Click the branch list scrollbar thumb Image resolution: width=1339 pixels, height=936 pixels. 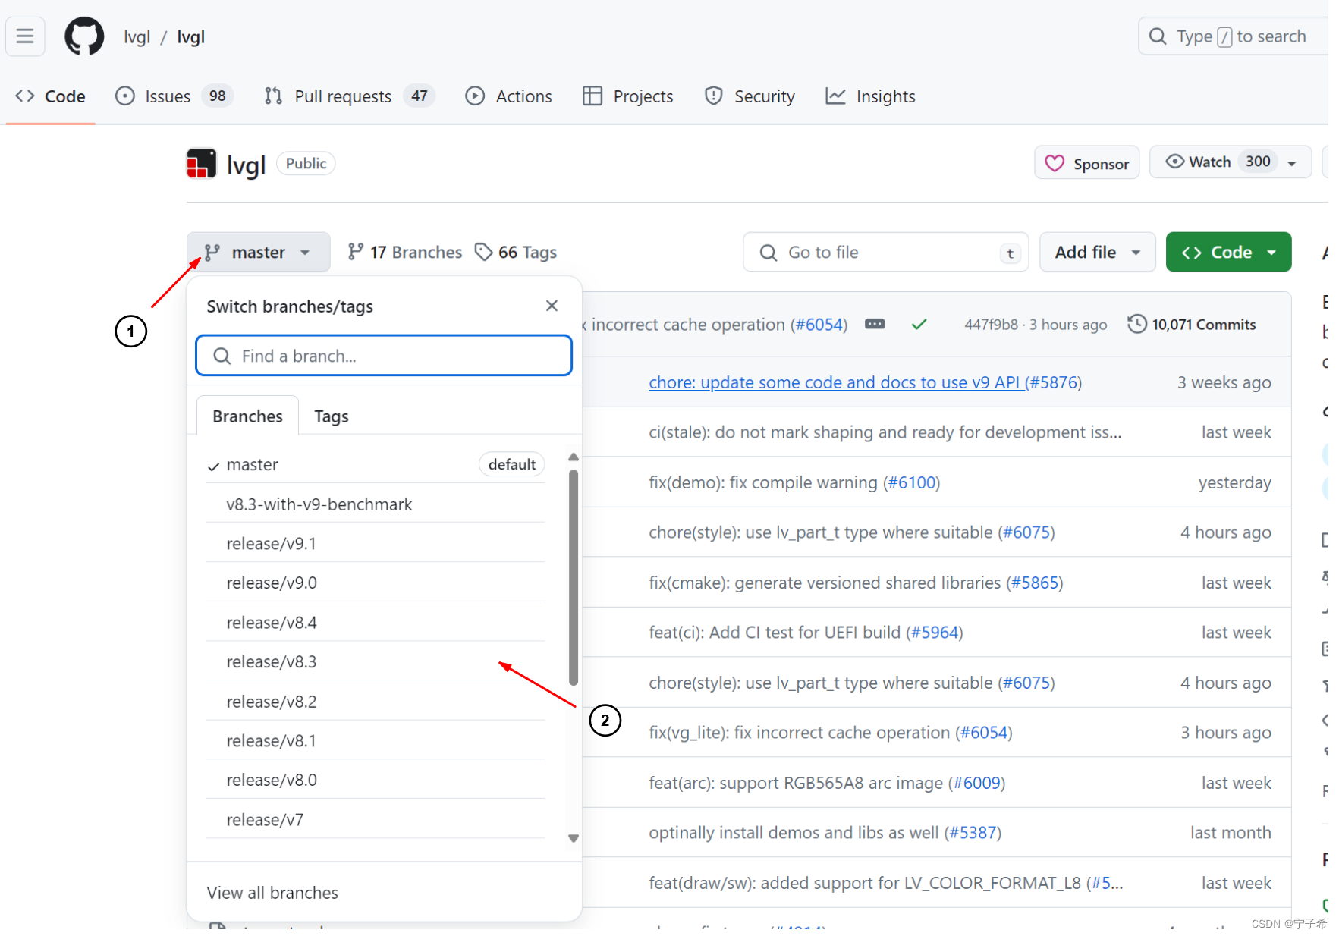point(574,578)
